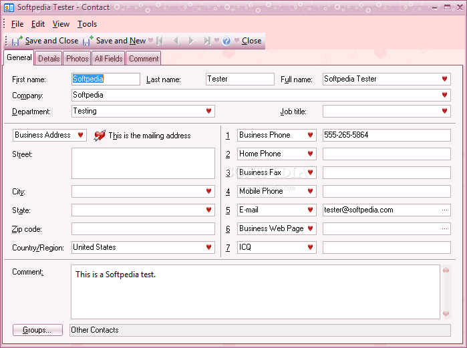Screen dimensions: 467x348
Task: Click the Mobile Phone value field
Action: 387,191
